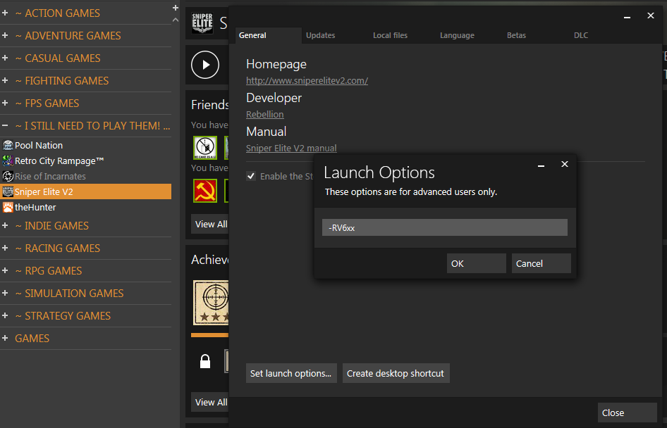Screen dimensions: 667x428
Task: Cancel the Launch Options dialog
Action: click(x=541, y=263)
